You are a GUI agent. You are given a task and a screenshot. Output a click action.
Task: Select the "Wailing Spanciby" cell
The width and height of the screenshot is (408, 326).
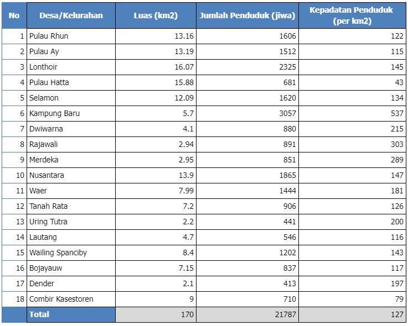tap(58, 253)
